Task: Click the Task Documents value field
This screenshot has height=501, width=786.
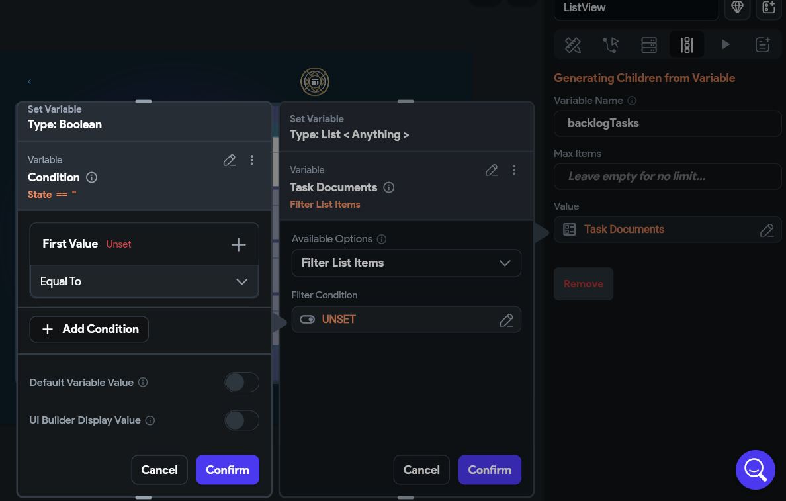Action: pos(668,230)
